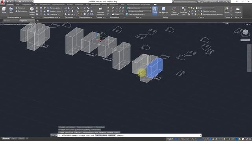Open the command line history arrow
This screenshot has width=252, height=141.
[200, 136]
